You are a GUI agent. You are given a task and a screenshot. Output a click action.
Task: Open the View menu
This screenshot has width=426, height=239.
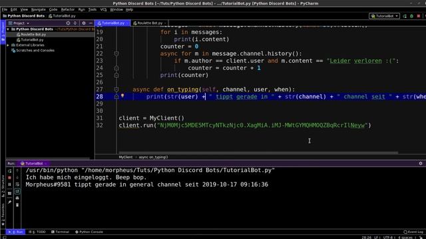tap(24, 9)
